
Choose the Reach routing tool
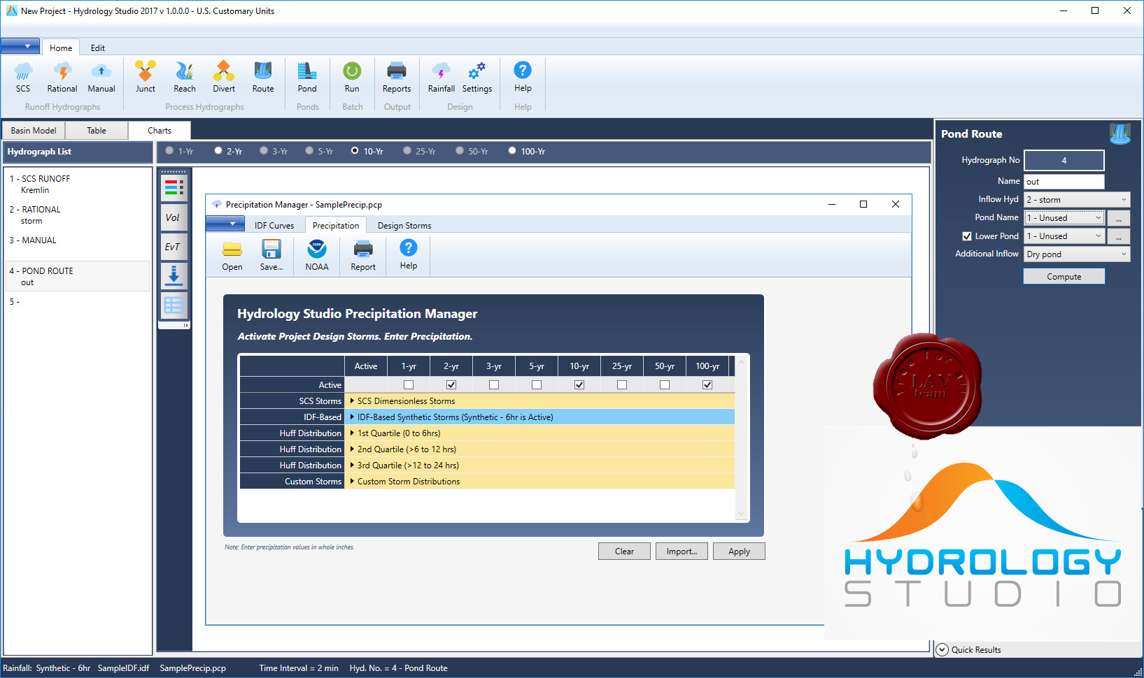(x=185, y=78)
